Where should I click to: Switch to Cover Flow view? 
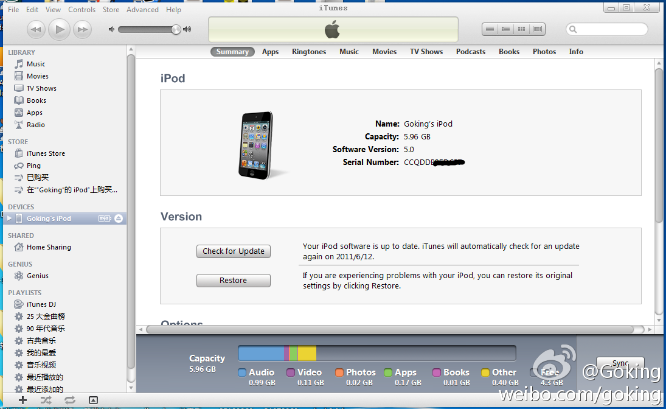coord(537,29)
